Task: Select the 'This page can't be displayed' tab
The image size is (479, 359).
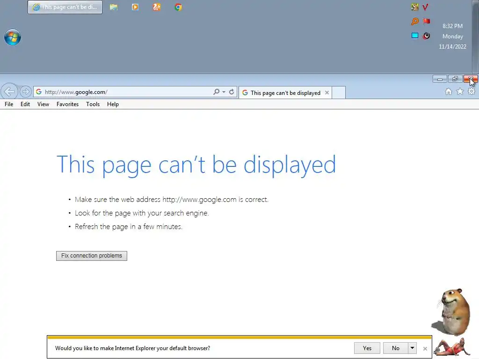Action: (285, 93)
